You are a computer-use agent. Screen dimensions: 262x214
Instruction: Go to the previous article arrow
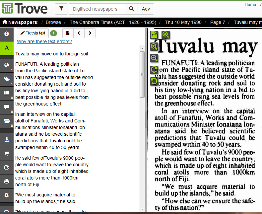pos(79,33)
